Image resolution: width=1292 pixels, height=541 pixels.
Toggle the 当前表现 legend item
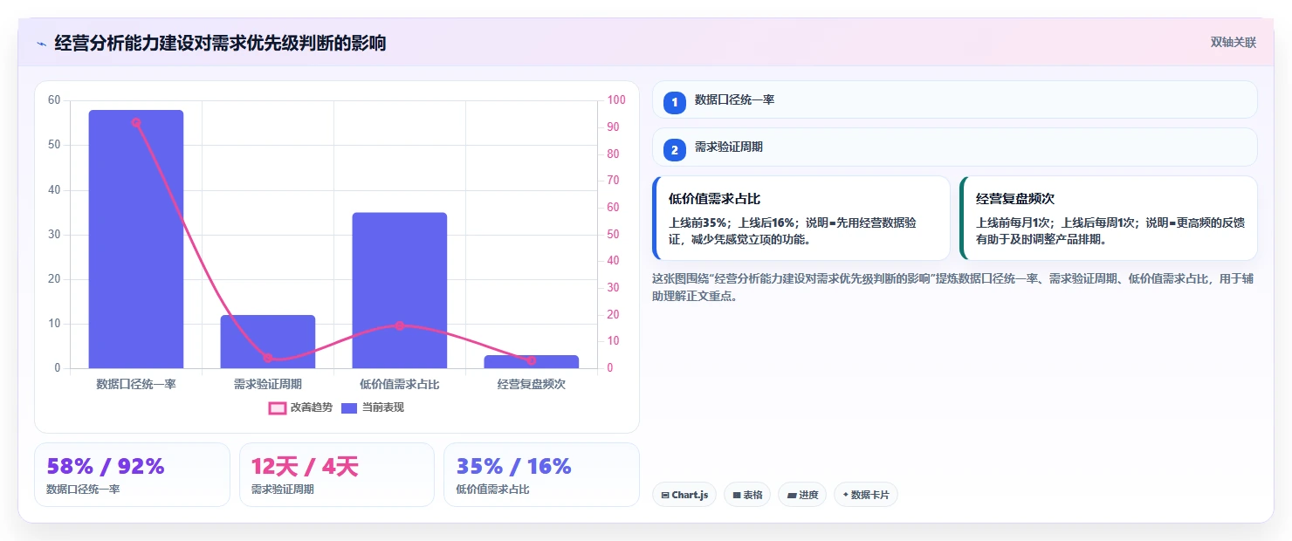click(373, 407)
